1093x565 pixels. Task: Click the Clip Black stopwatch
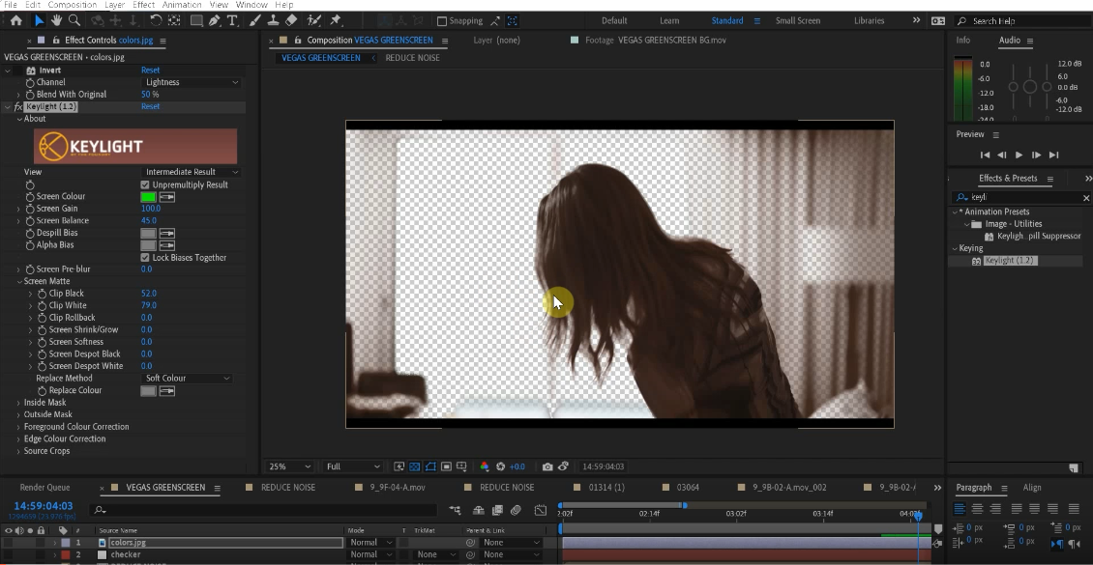[x=42, y=294]
